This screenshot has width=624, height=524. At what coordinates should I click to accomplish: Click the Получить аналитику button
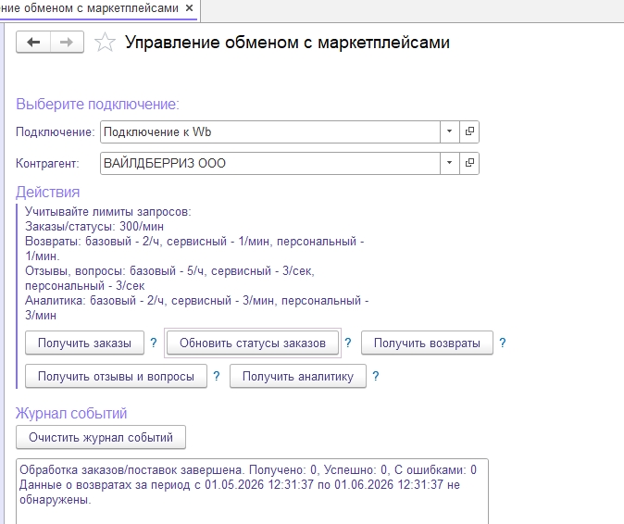298,376
